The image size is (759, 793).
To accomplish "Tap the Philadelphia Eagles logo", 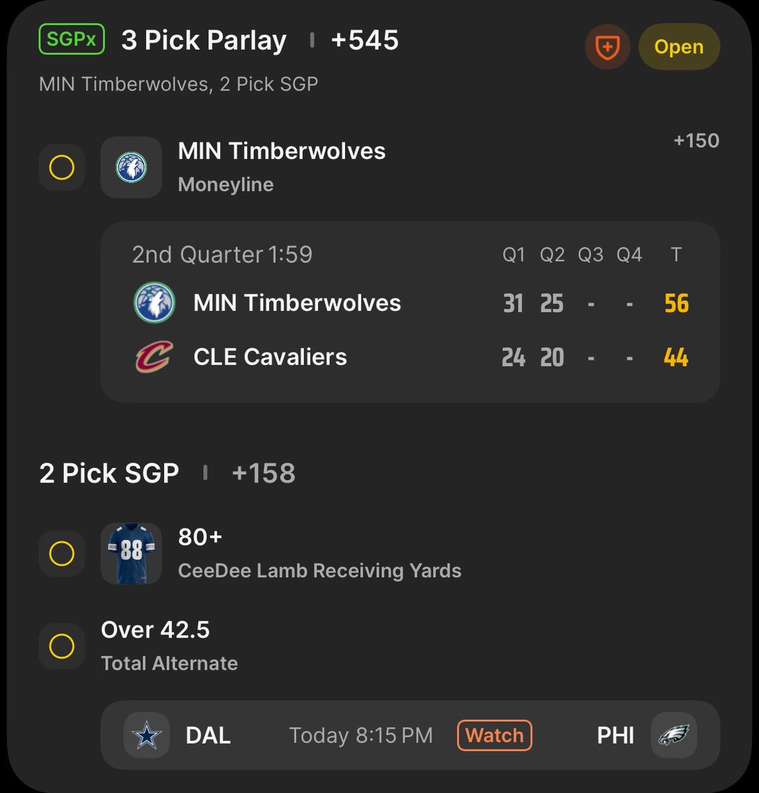I will click(x=673, y=735).
